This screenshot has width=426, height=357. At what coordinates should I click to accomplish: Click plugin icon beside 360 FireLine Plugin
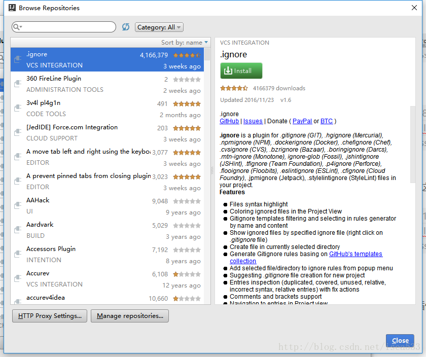(18, 83)
